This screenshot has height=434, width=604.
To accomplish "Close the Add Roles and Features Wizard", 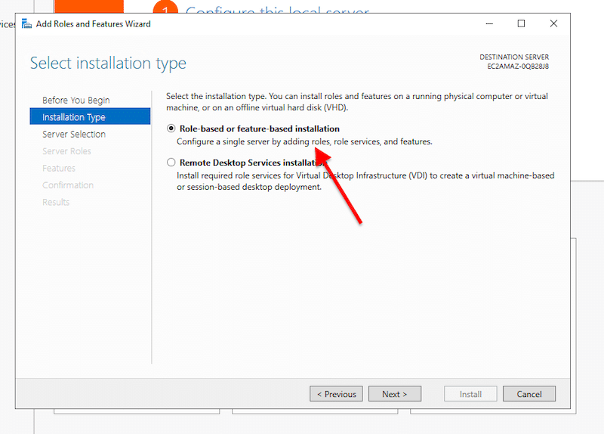I will (x=553, y=24).
